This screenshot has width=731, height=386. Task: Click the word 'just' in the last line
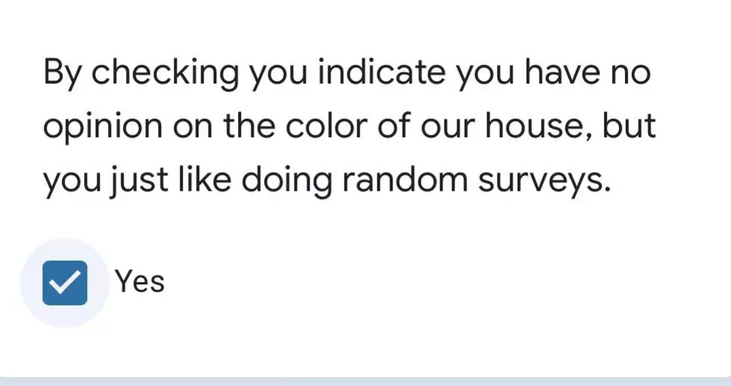139,180
